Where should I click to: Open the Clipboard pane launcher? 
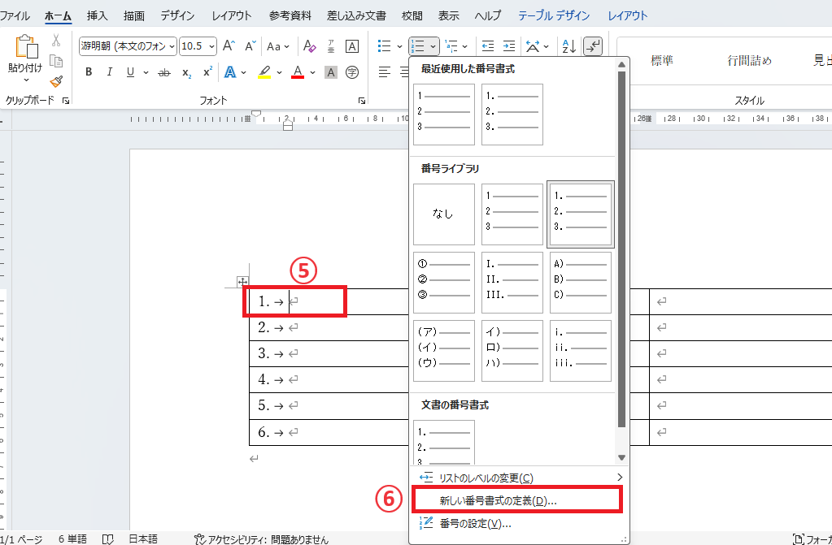point(66,100)
